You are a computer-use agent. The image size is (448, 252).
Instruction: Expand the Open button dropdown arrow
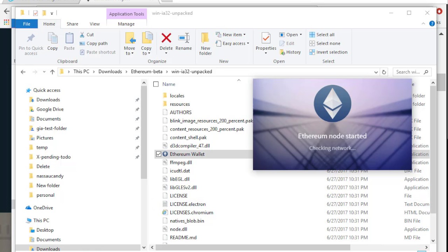tap(301, 35)
